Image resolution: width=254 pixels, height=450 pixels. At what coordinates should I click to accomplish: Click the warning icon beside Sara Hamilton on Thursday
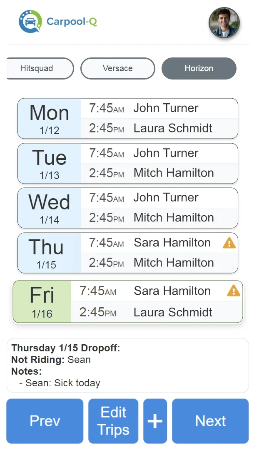229,243
